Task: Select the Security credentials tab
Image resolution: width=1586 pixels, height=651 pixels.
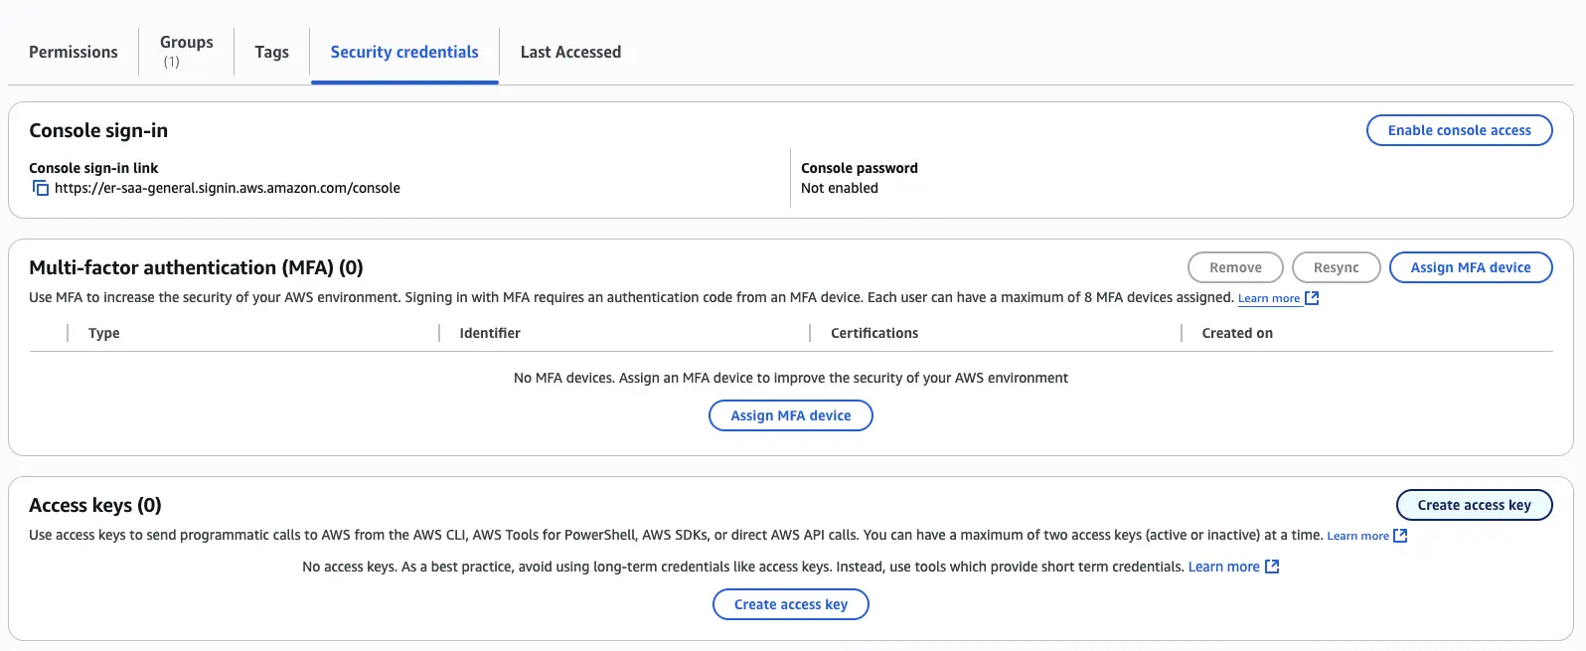Action: 404,52
